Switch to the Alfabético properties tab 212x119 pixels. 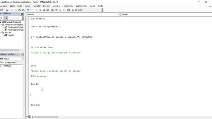pyautogui.click(x=2, y=62)
